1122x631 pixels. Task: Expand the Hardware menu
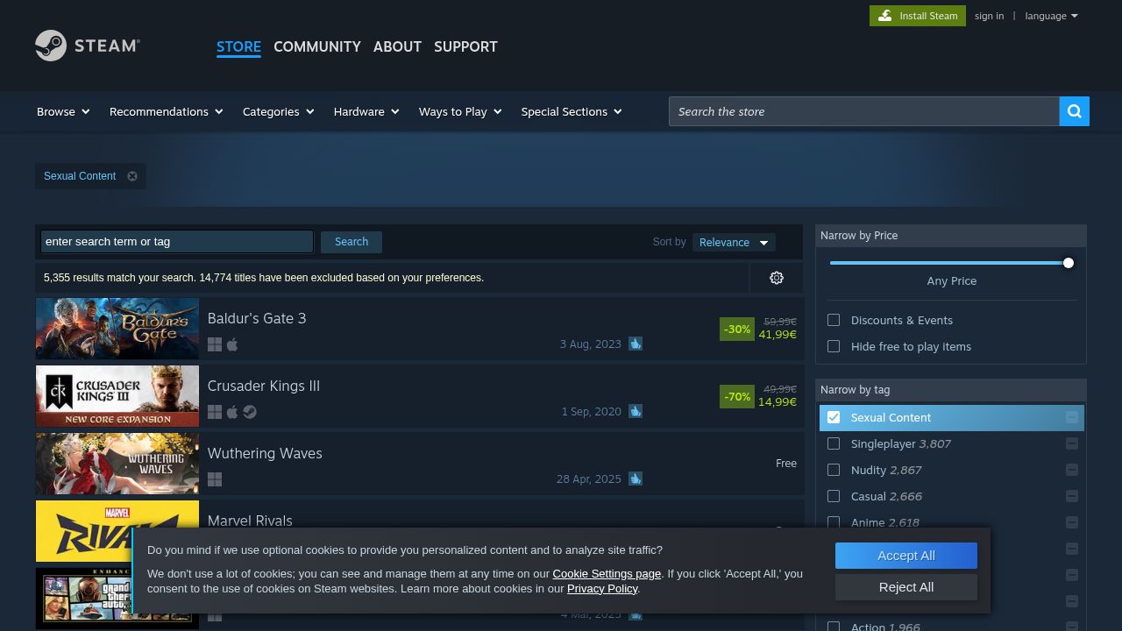click(366, 111)
